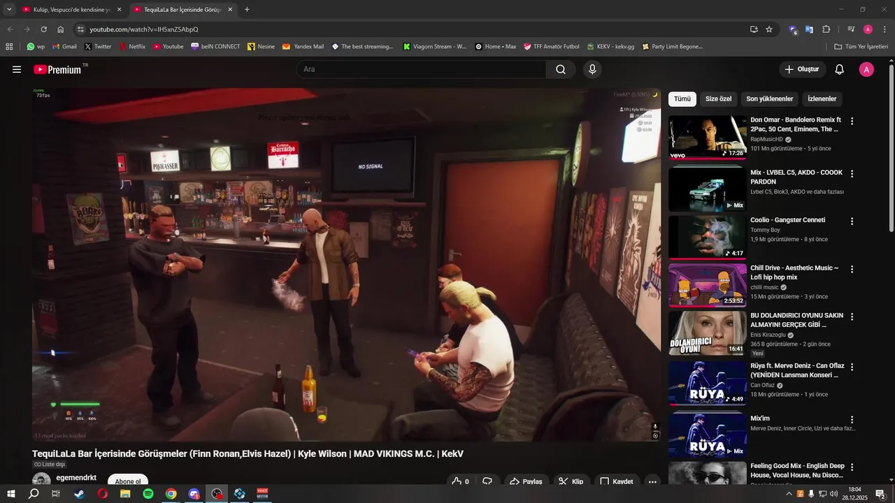The width and height of the screenshot is (895, 503).
Task: Open the KEKV - kekv.gg bookmark
Action: tap(610, 47)
